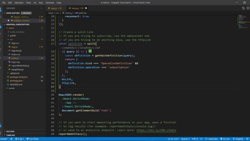Expand the Outline panel
Viewport: 250px width, 141px height.
pyautogui.click(x=24, y=132)
